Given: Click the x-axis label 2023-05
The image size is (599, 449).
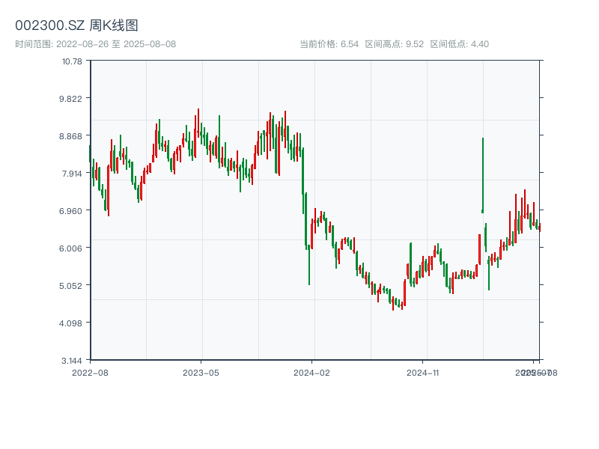Looking at the screenshot, I should (x=201, y=373).
